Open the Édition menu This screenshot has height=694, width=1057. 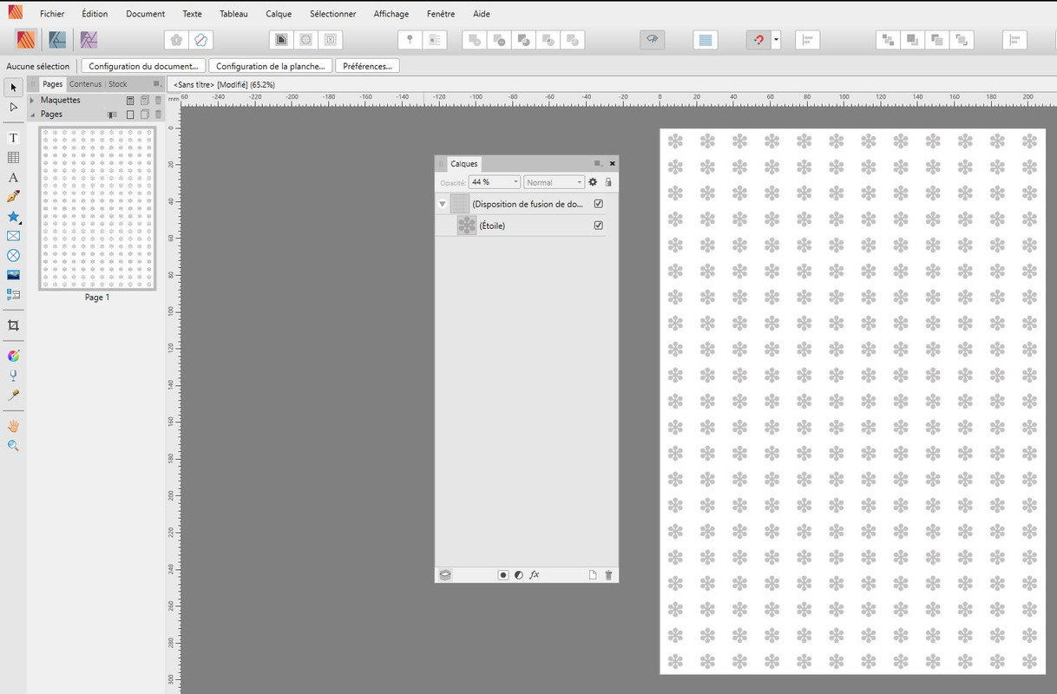[95, 14]
